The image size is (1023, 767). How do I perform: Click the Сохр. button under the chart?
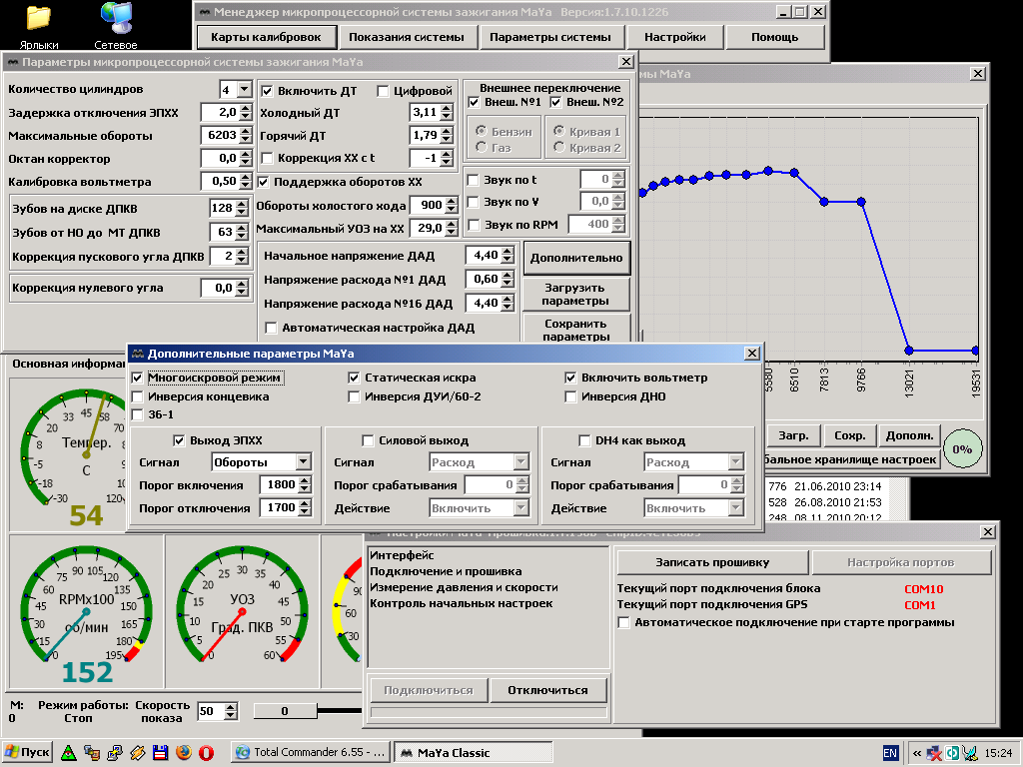(850, 435)
